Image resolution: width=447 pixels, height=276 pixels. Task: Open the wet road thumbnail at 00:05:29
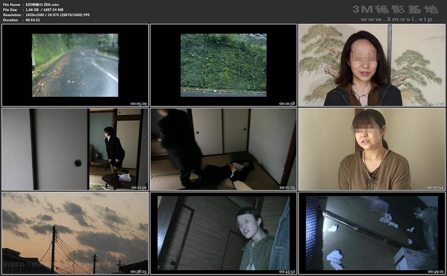click(75, 65)
